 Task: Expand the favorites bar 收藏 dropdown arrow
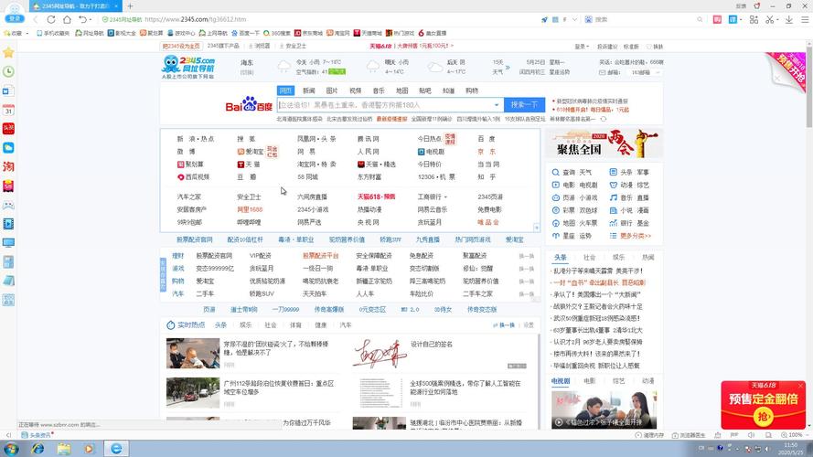27,33
